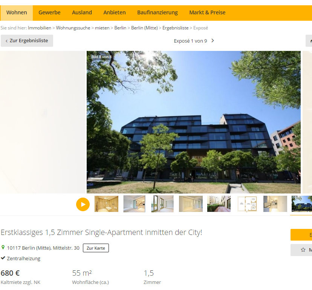Open the floor plan thumbnail
Screen dimensions: 312x290
pyautogui.click(x=247, y=204)
